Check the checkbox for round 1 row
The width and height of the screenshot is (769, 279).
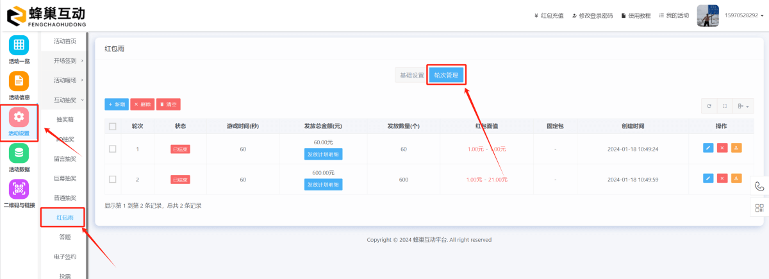click(113, 149)
